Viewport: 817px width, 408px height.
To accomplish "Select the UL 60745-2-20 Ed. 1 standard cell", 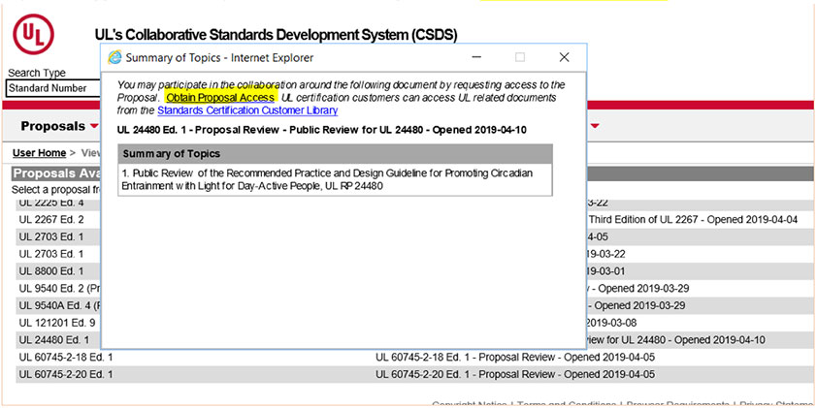I will [x=66, y=374].
